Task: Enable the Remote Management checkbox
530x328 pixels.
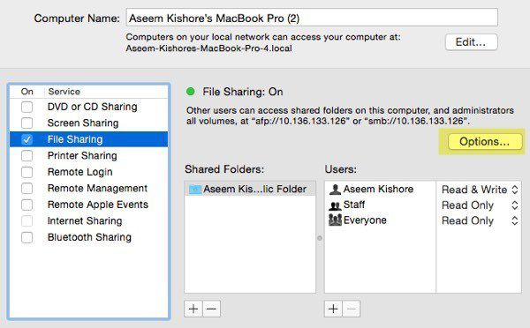Action: (27, 189)
